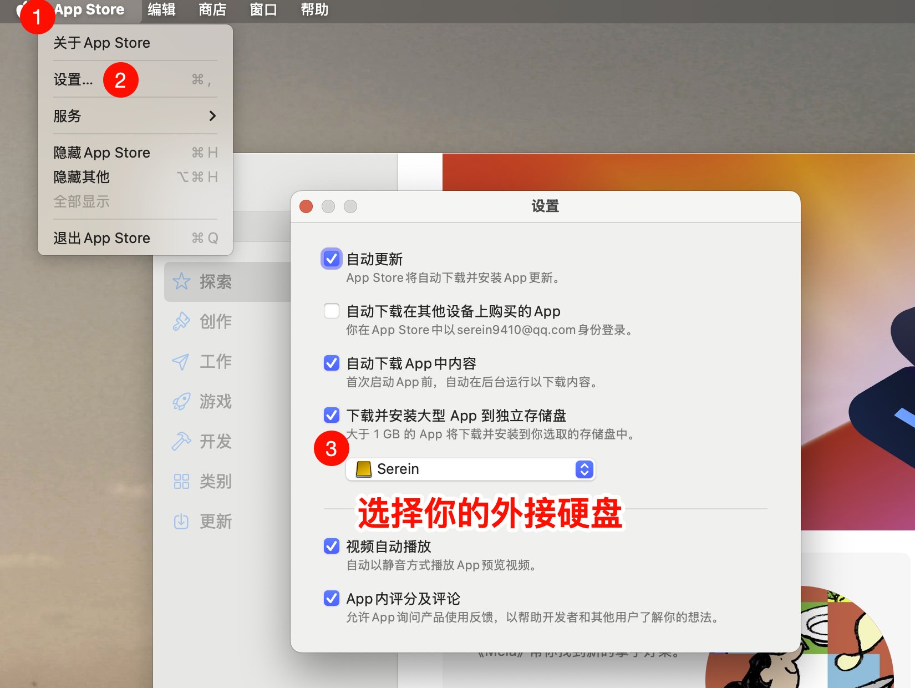The height and width of the screenshot is (688, 915).
Task: Select 关于 App Store menu item
Action: click(101, 43)
